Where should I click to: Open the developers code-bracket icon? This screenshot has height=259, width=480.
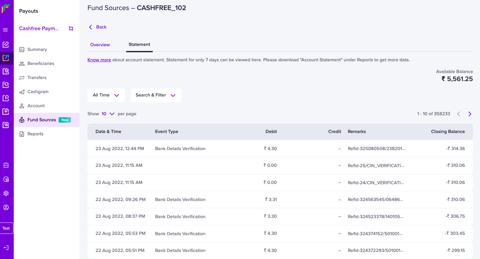(x=6, y=165)
